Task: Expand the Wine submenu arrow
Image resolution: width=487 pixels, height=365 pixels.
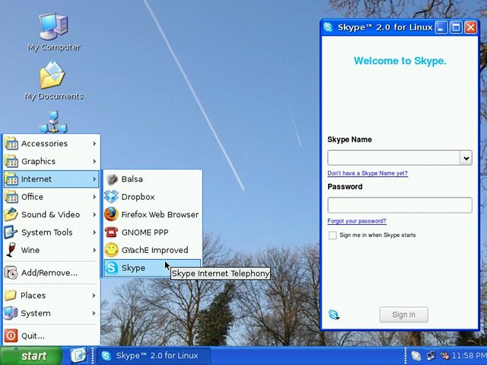Action: [x=94, y=250]
